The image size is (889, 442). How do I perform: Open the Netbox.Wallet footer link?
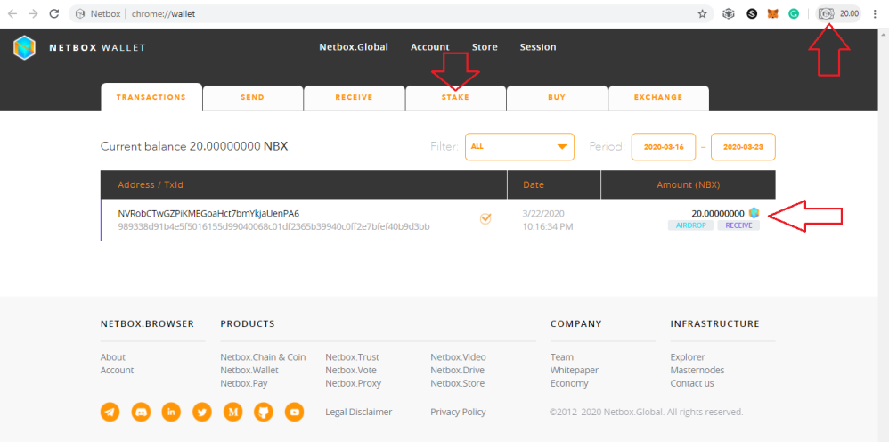[x=249, y=370]
